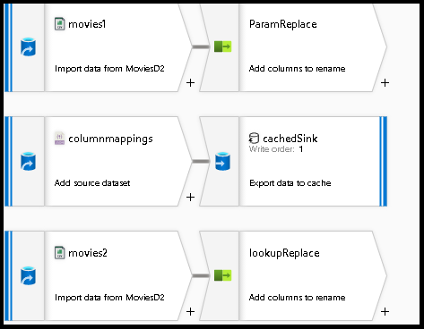Click the movies1 source database icon
This screenshot has width=424, height=329.
click(29, 47)
